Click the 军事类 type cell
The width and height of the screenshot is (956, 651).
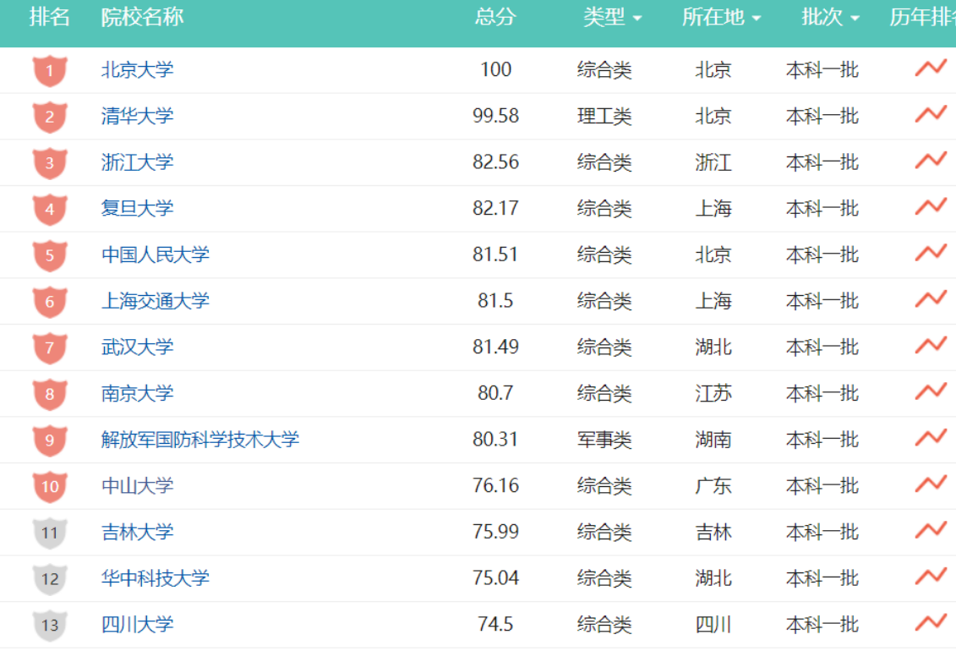point(604,440)
